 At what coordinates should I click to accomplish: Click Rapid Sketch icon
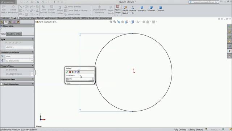pos(125,10)
